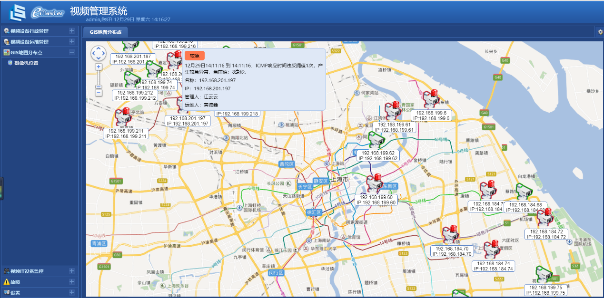This screenshot has width=604, height=298.
Task: Expand the 视频IT设备监控 section plus
Action: click(x=72, y=271)
